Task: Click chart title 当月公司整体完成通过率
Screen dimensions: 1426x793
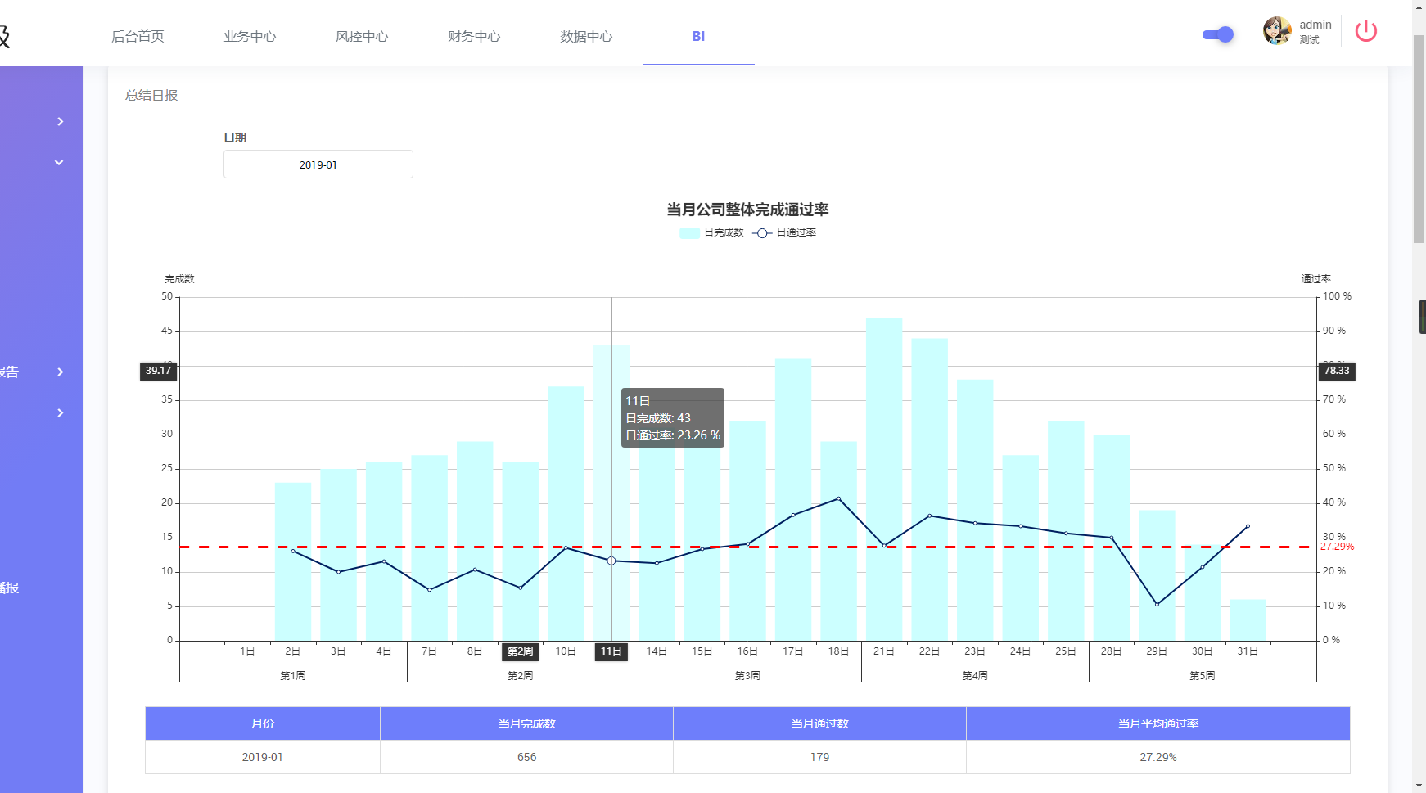Action: tap(747, 210)
